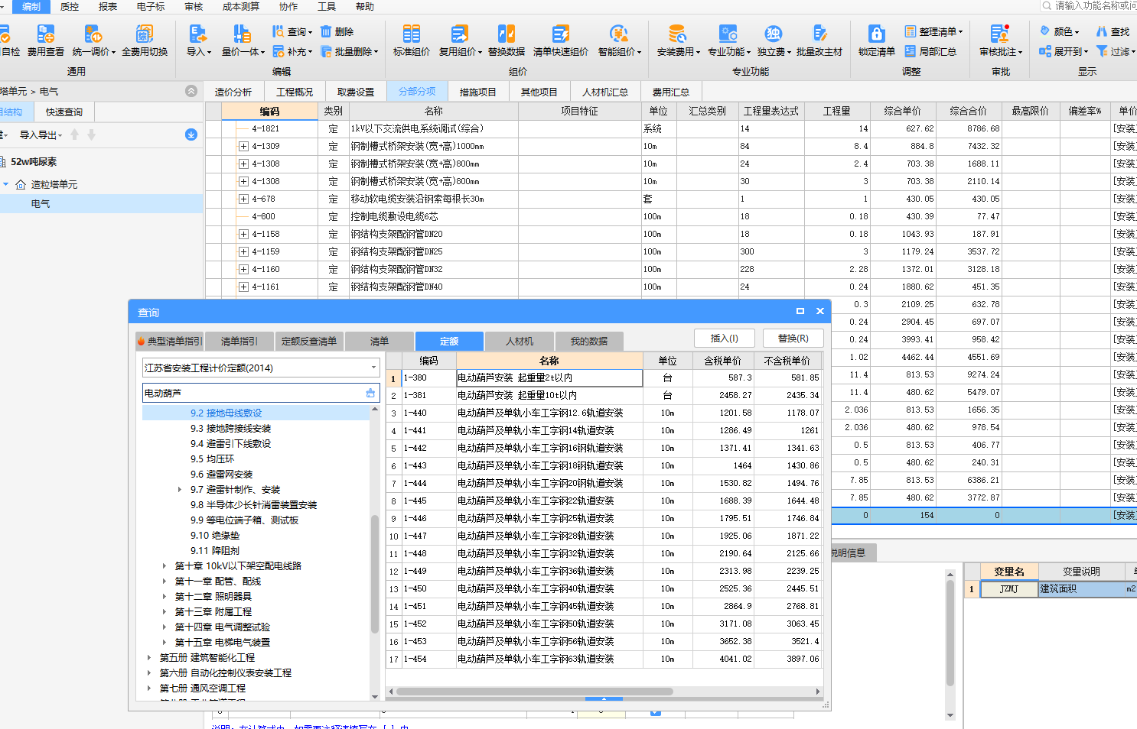
Task: Click 批量改主材 icon
Action: (x=819, y=40)
